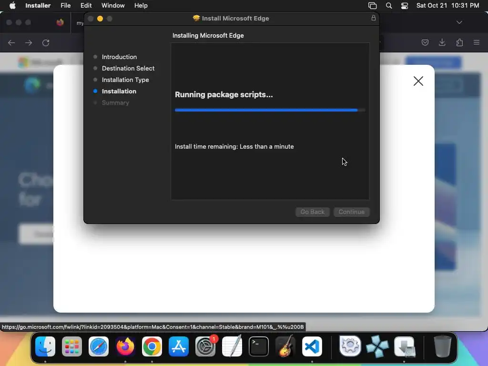Open Safari from the Dock
Viewport: 488px width, 366px height.
point(99,346)
